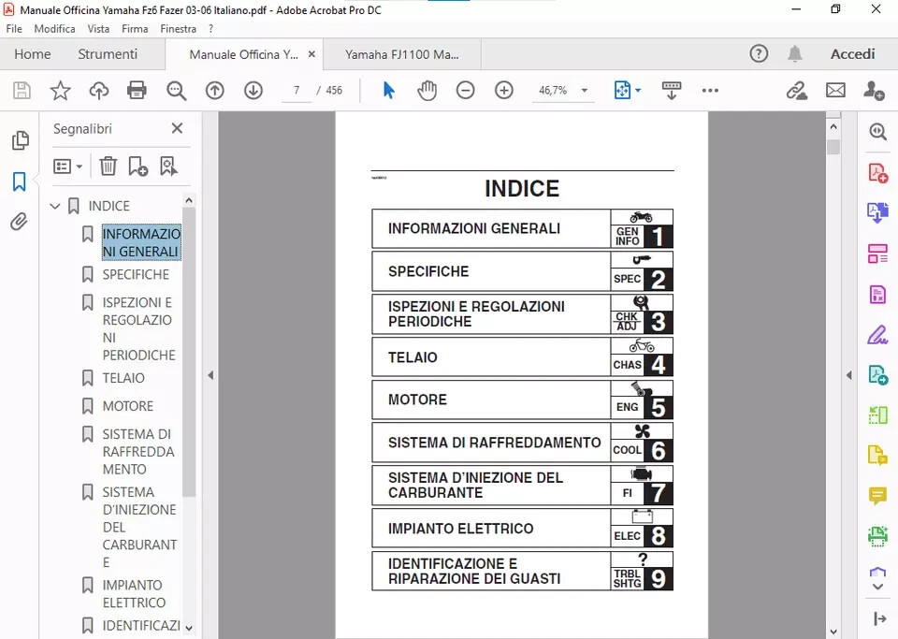Image resolution: width=898 pixels, height=639 pixels.
Task: Add a new bookmark icon
Action: [x=138, y=167]
